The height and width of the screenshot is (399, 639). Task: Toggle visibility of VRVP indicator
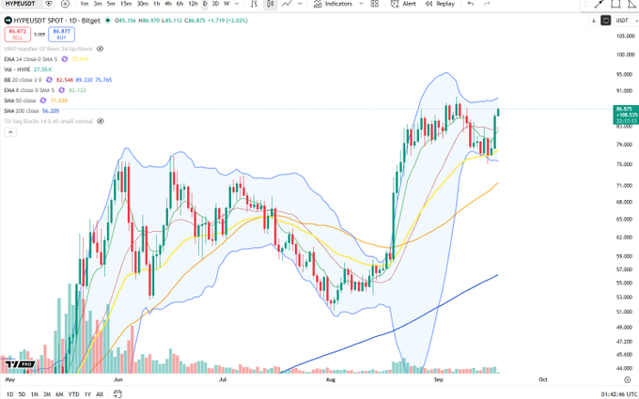pyautogui.click(x=100, y=49)
